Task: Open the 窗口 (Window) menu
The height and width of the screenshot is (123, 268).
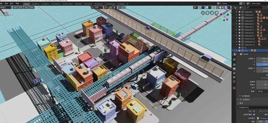Action: [12, 4]
